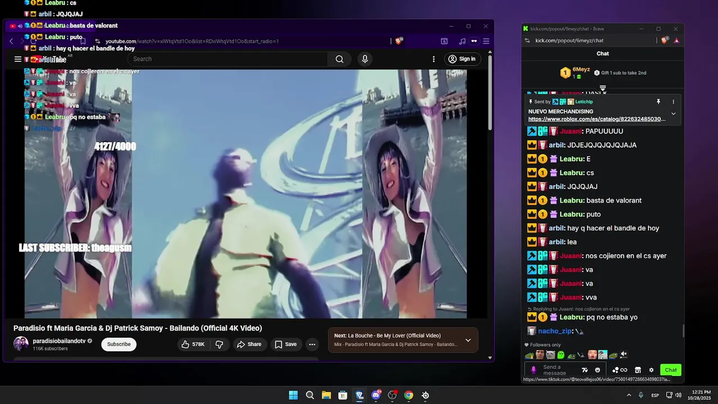Toggle muted speaker emote sound icon
The width and height of the screenshot is (718, 404).
[624, 355]
